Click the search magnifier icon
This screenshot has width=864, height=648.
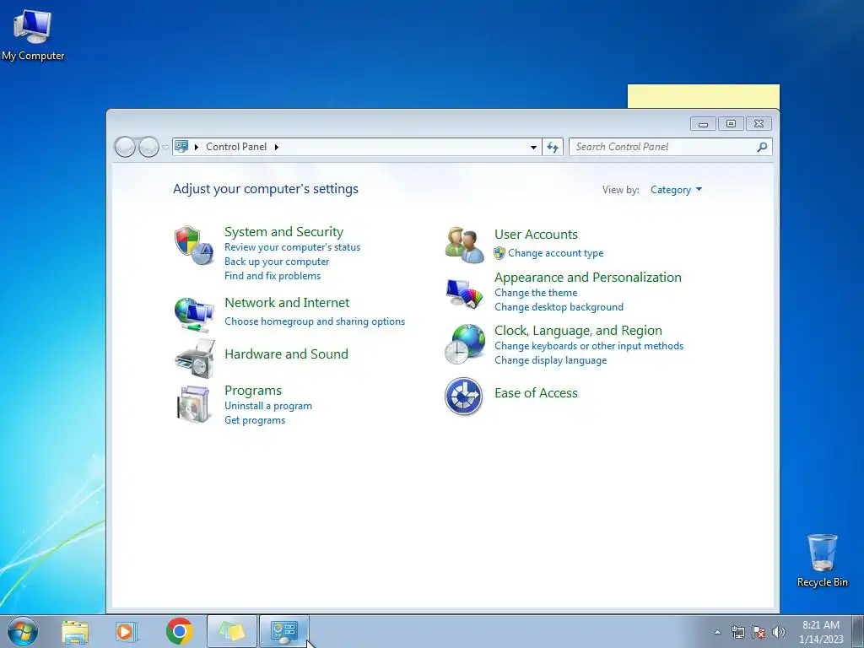point(762,147)
